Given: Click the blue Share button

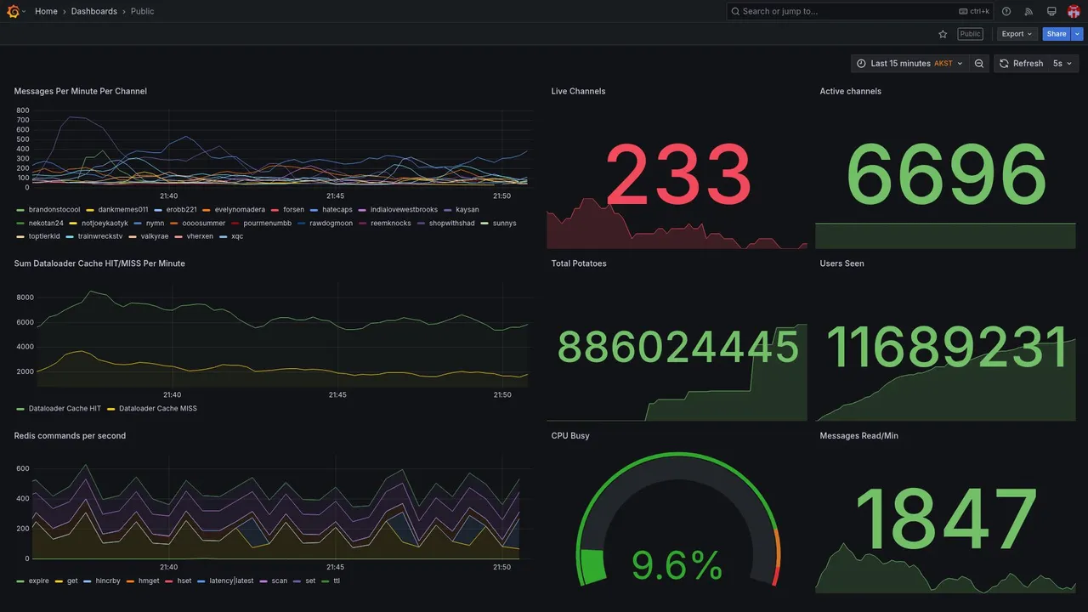Looking at the screenshot, I should (x=1057, y=34).
